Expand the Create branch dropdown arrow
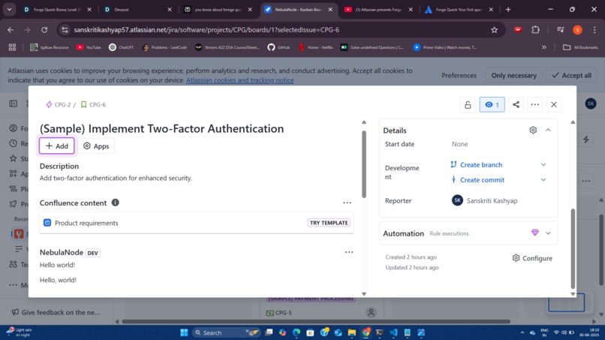Image resolution: width=605 pixels, height=340 pixels. (543, 165)
